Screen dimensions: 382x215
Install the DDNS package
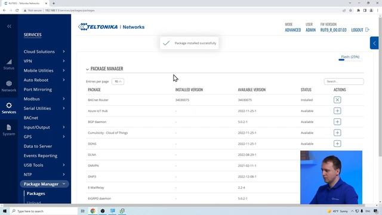point(337,143)
